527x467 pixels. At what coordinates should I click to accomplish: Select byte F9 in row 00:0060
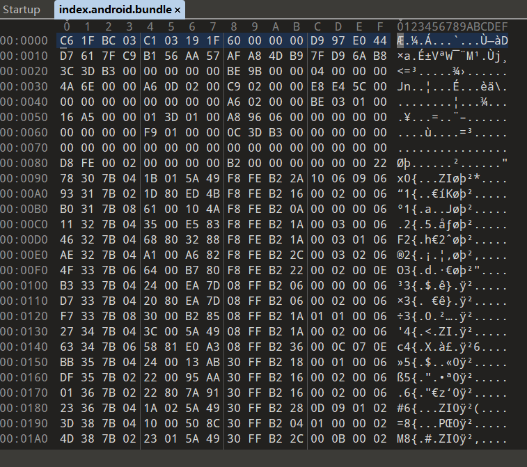150,132
